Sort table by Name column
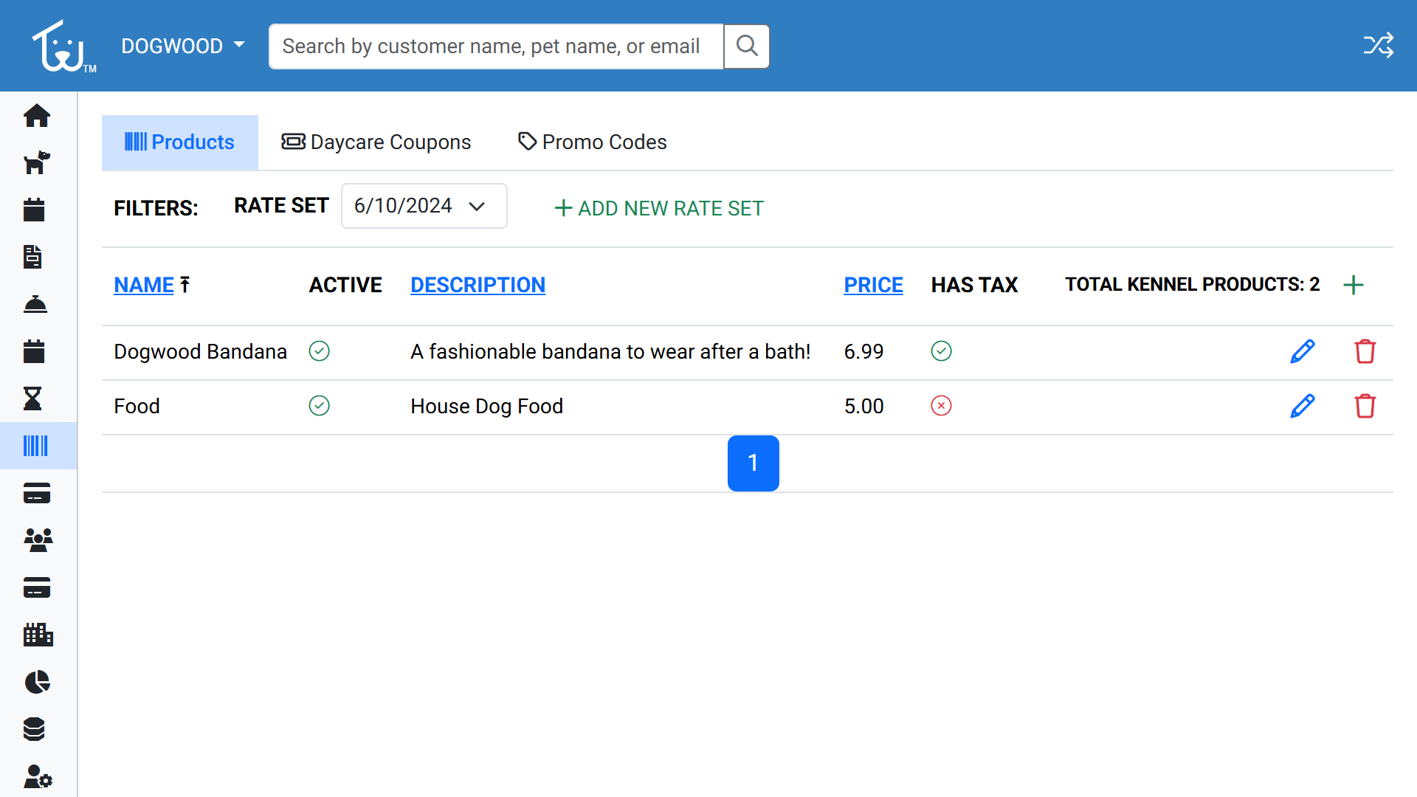1417x797 pixels. coord(144,286)
